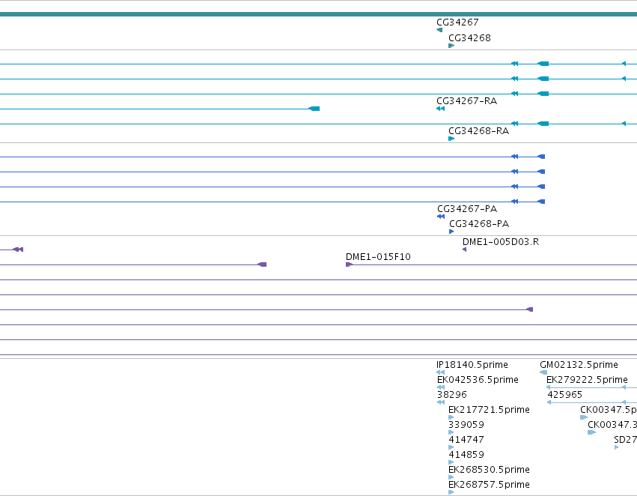This screenshot has height=496, width=637.
Task: Select the purple arrow glyph starting the DME1-015F10 line
Action: (349, 264)
